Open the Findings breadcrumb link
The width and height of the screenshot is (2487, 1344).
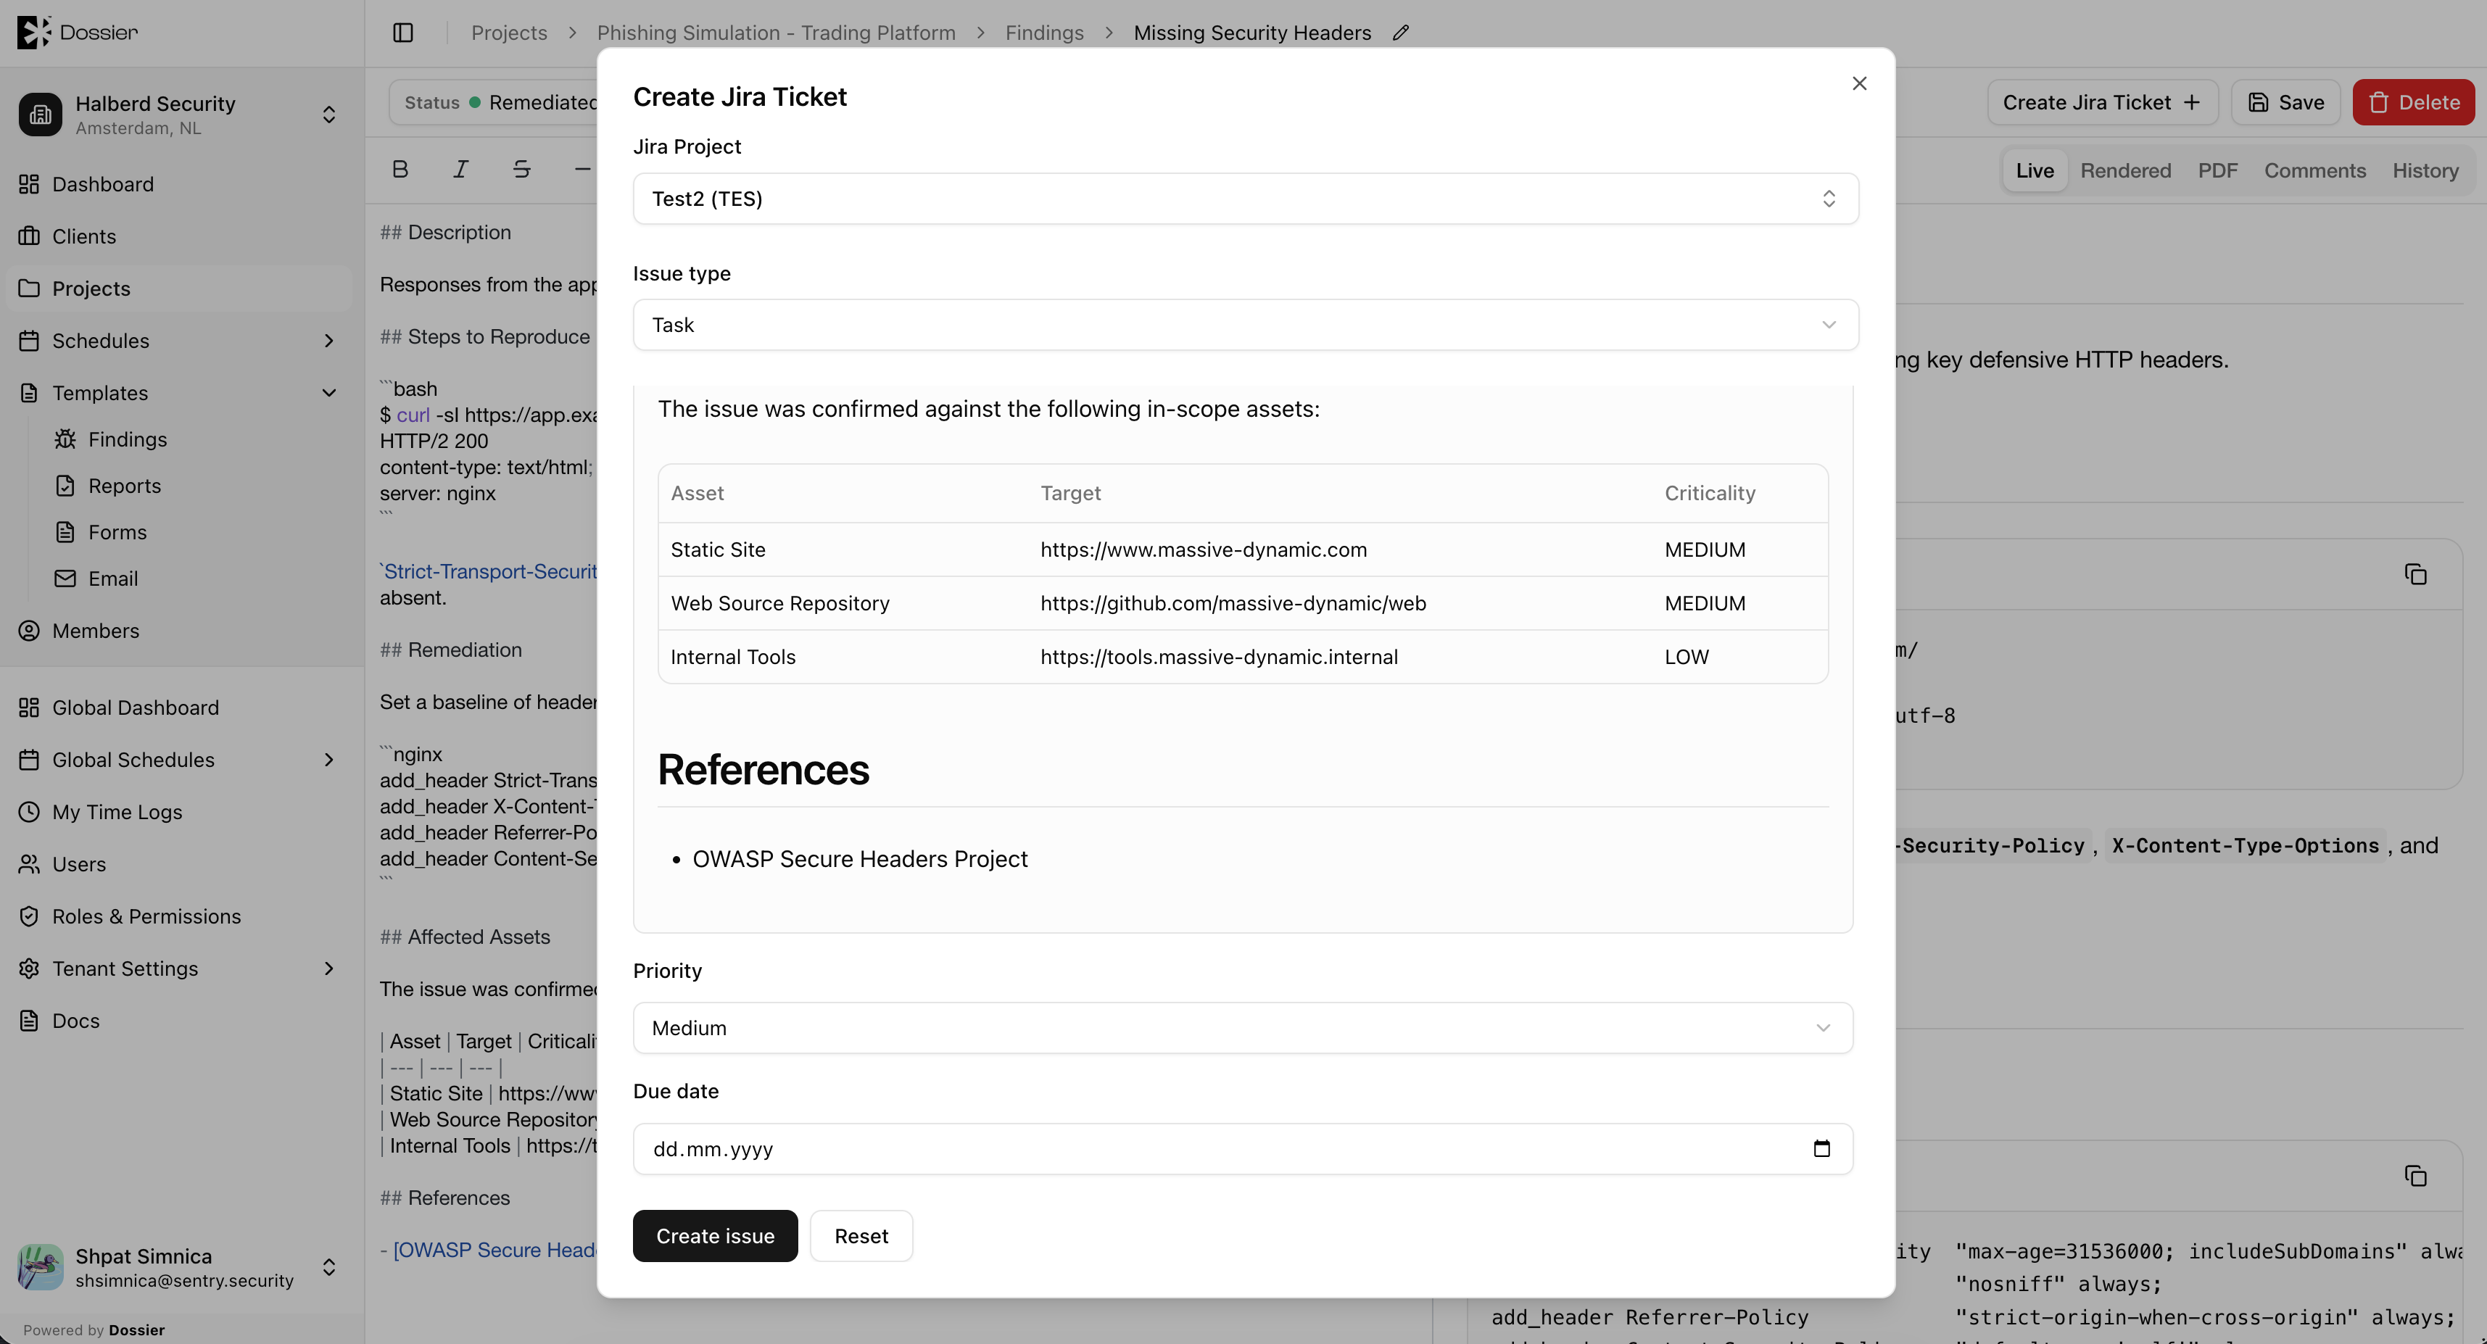coord(1043,33)
